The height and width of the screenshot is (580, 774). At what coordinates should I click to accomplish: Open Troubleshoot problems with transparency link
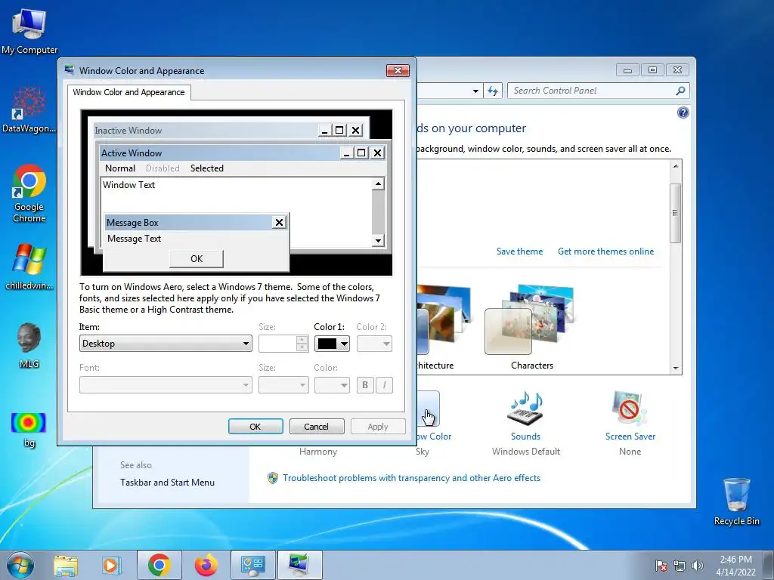coord(411,478)
